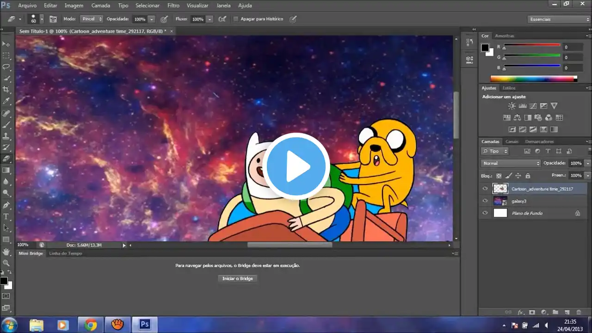Hide the galaxy3 layer

(485, 201)
